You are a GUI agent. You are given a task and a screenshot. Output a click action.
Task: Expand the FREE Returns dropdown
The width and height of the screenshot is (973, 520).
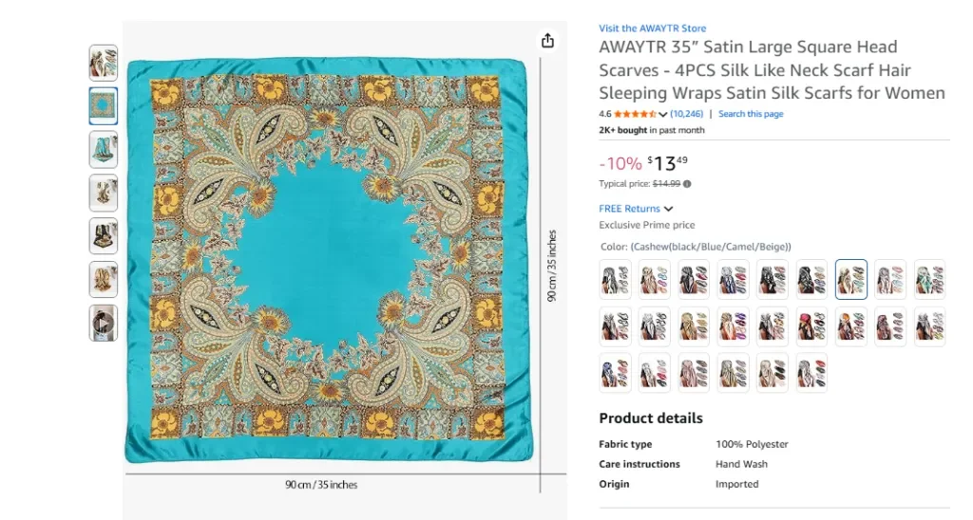coord(668,209)
